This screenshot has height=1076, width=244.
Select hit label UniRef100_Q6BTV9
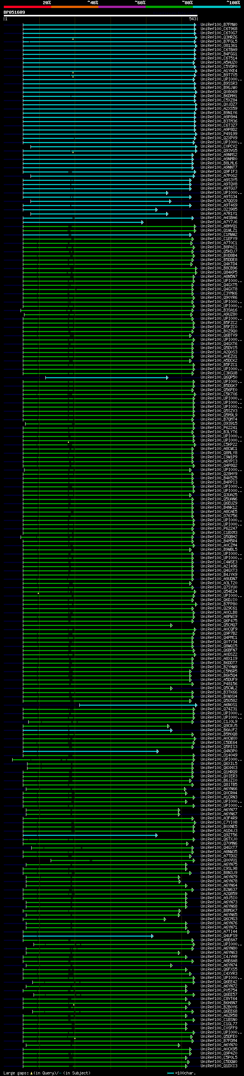[x=219, y=336]
